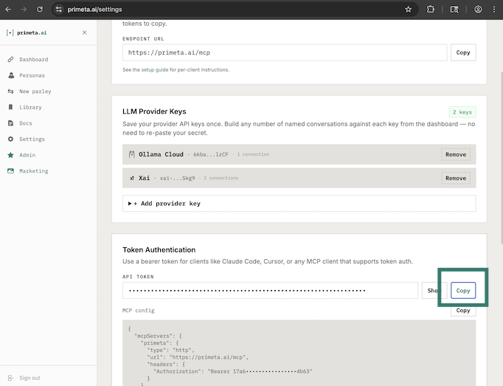503x386 pixels.
Task: Click the masked API token field
Action: (x=270, y=290)
